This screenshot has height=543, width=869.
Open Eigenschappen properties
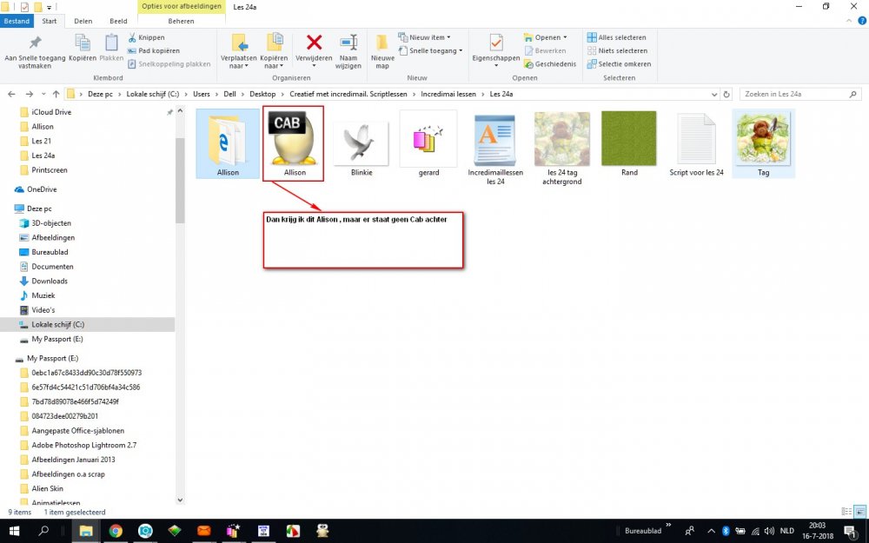pos(496,51)
